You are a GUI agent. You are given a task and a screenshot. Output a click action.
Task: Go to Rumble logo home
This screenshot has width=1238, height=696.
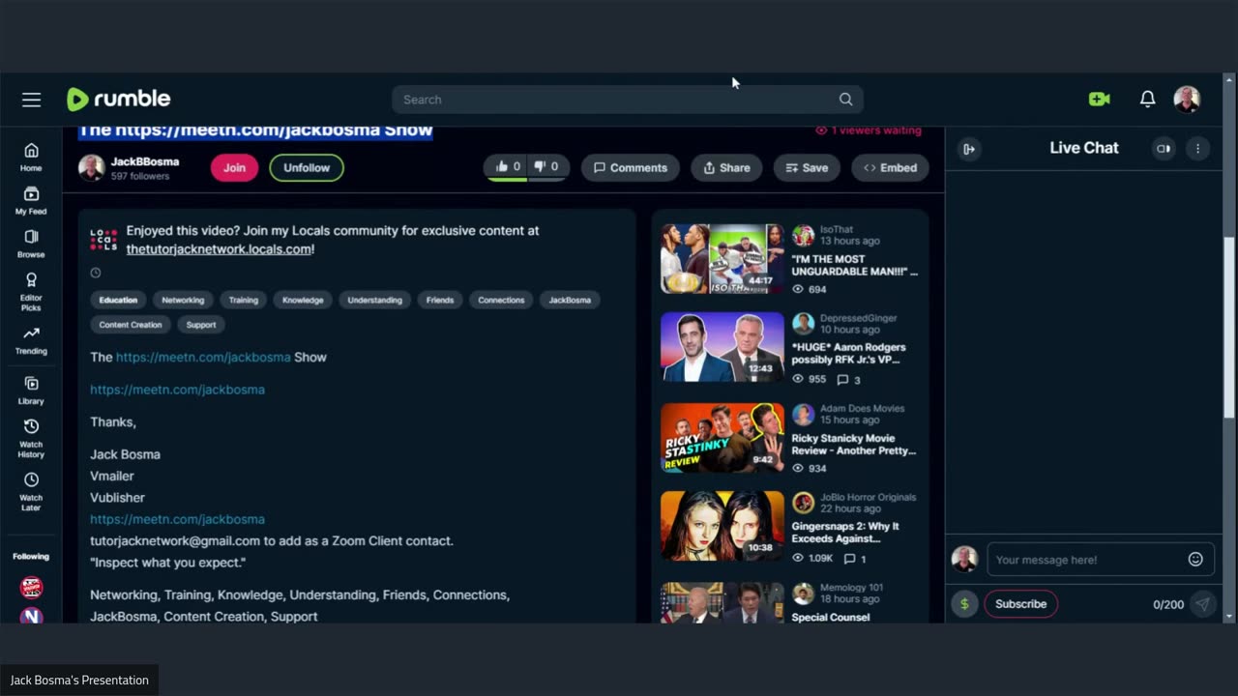118,99
